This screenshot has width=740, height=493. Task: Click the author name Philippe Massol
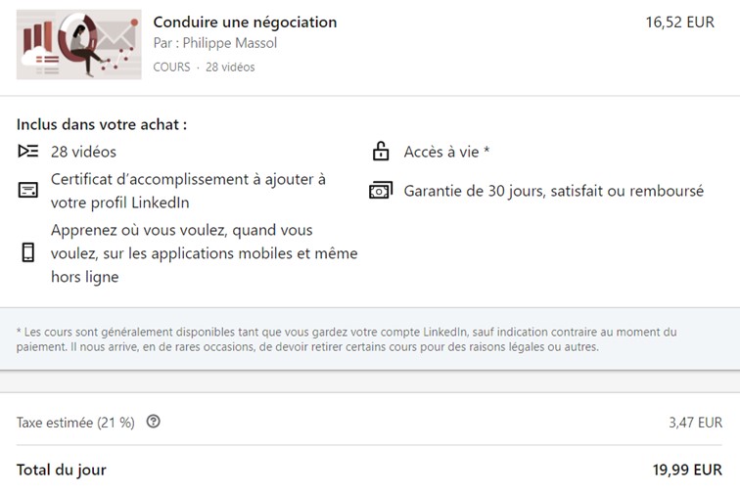coord(230,43)
